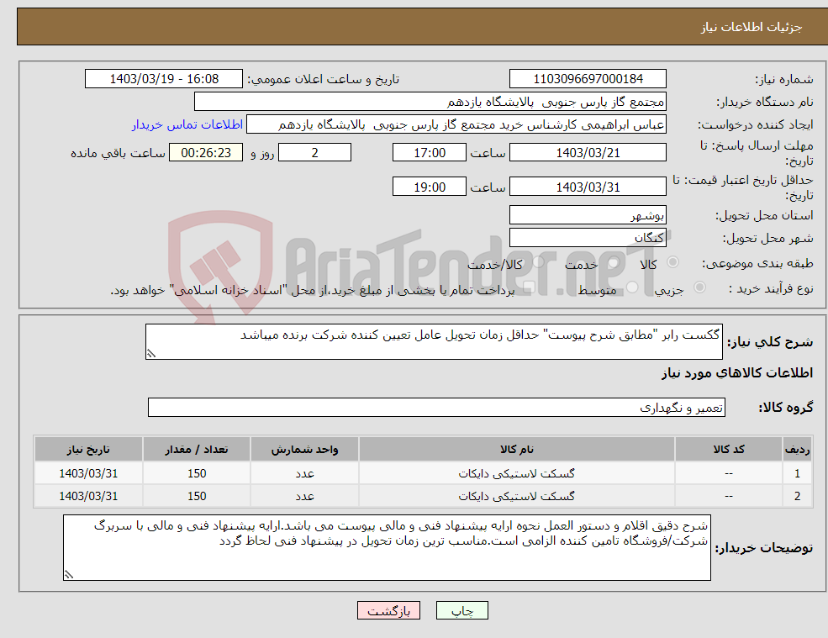Click the remaining days field showing 2

pos(314,153)
